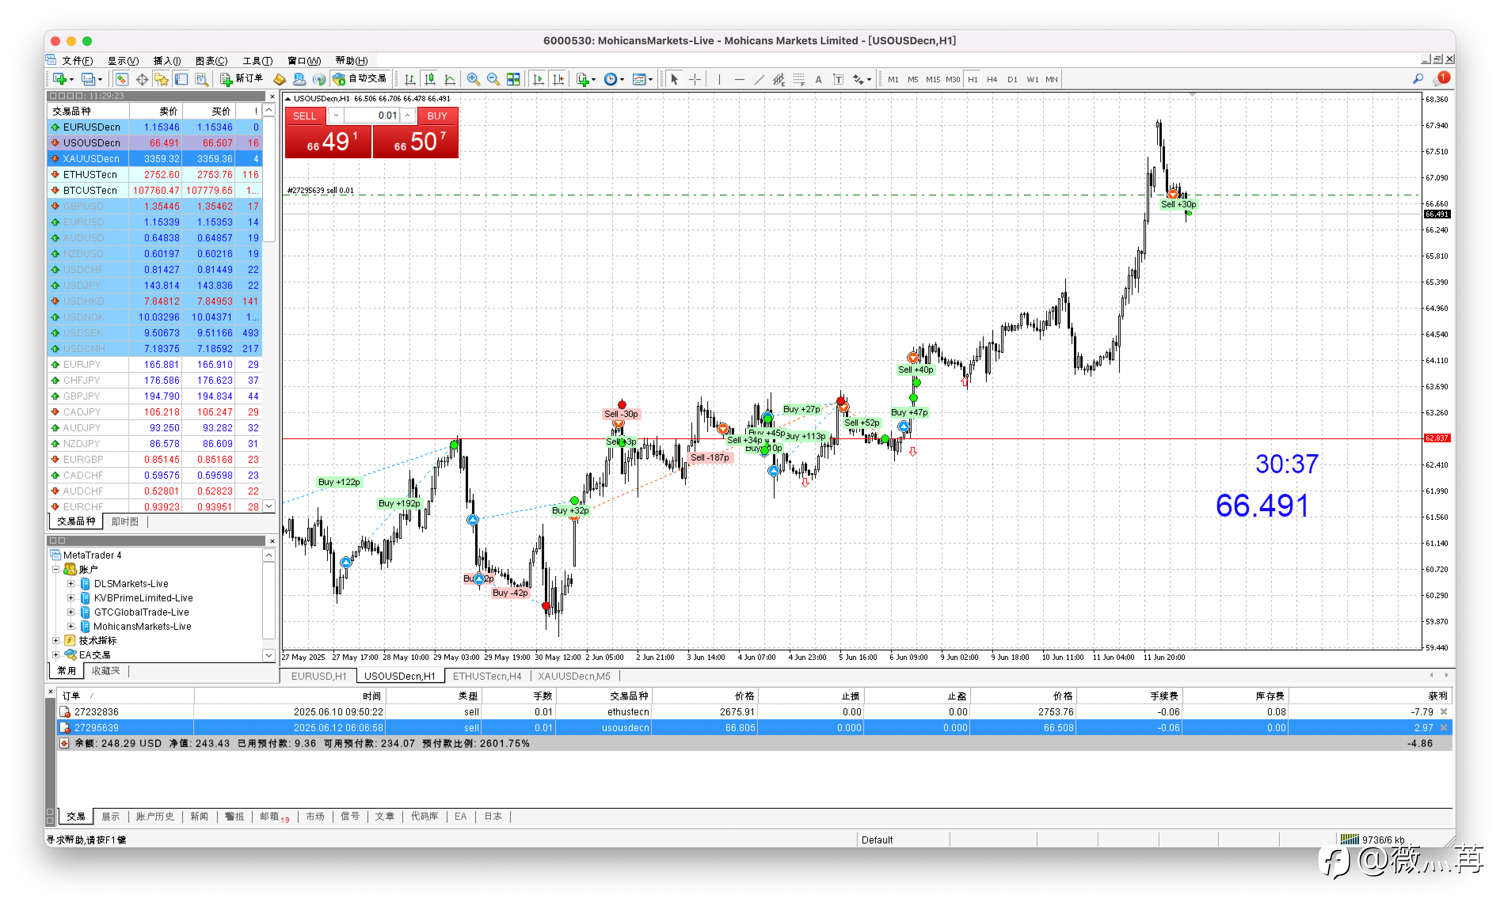The image size is (1500, 906).
Task: Select the crosshair cursor tool
Action: click(x=695, y=80)
